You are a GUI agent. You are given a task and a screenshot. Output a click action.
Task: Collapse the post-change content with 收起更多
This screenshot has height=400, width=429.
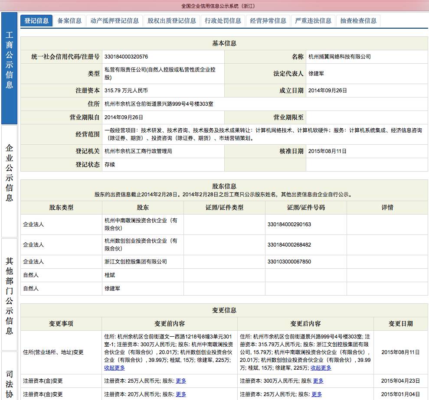tap(321, 368)
